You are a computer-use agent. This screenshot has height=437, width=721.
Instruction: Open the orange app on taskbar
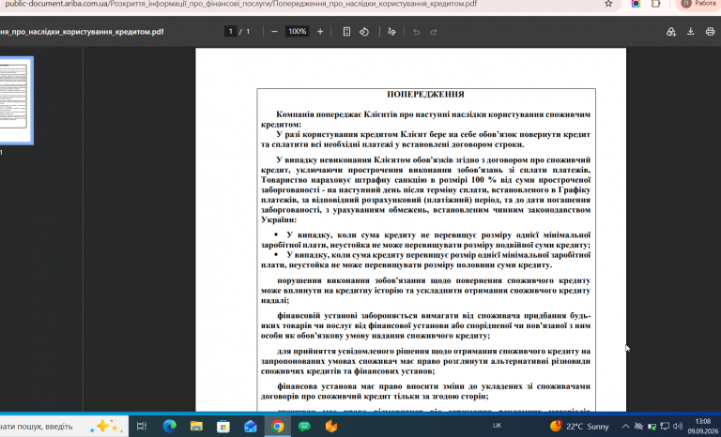331,426
